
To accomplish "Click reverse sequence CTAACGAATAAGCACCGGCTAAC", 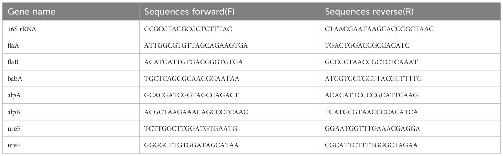I will click(379, 29).
